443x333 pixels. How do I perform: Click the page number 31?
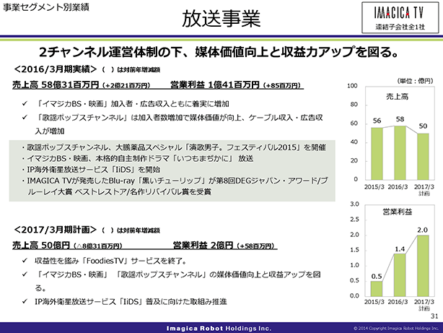click(x=434, y=316)
